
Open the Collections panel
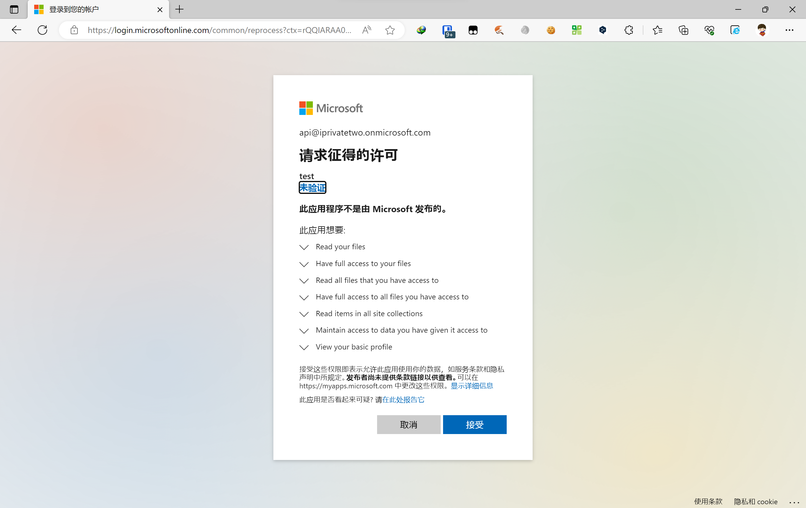pyautogui.click(x=683, y=30)
